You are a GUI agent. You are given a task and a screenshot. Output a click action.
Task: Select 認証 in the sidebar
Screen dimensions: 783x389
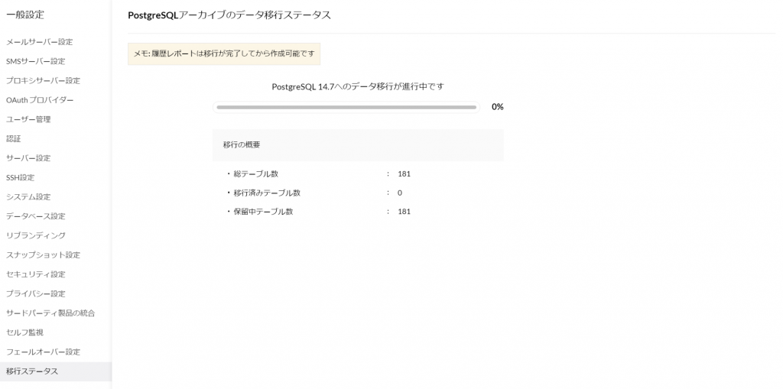14,139
